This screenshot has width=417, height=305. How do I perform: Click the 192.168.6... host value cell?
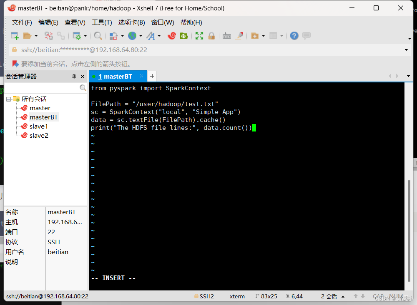click(x=66, y=222)
